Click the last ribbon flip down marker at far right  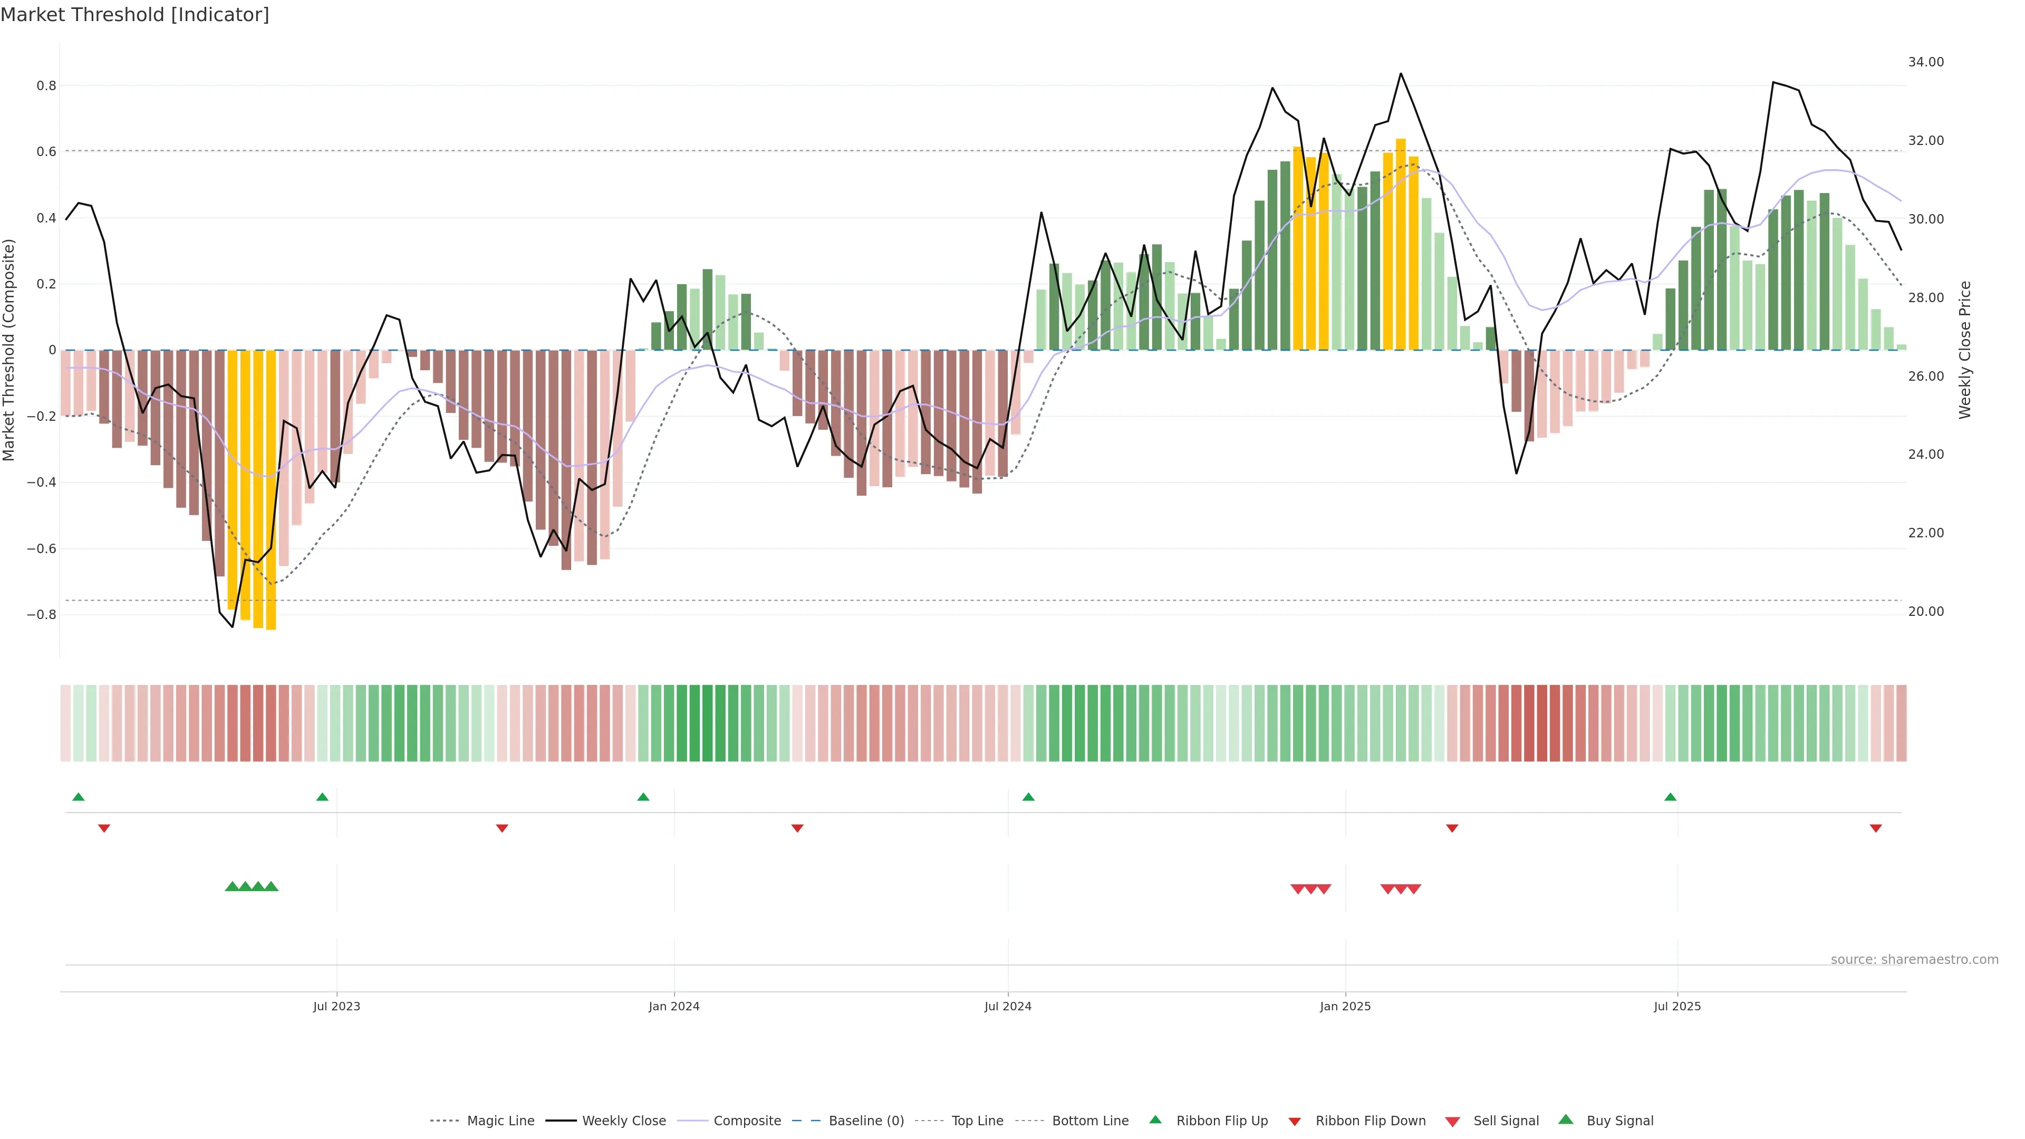1876,828
